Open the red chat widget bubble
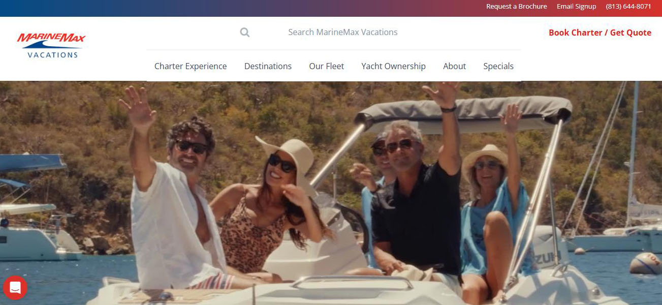The image size is (662, 305). click(x=15, y=288)
